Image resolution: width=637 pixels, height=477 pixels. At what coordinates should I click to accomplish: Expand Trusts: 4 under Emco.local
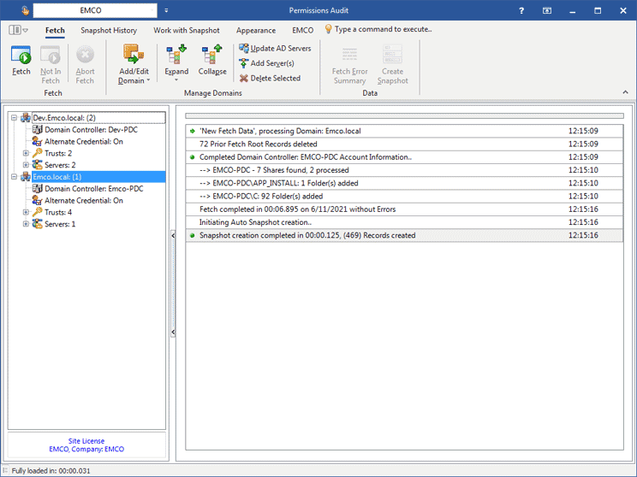tap(26, 212)
